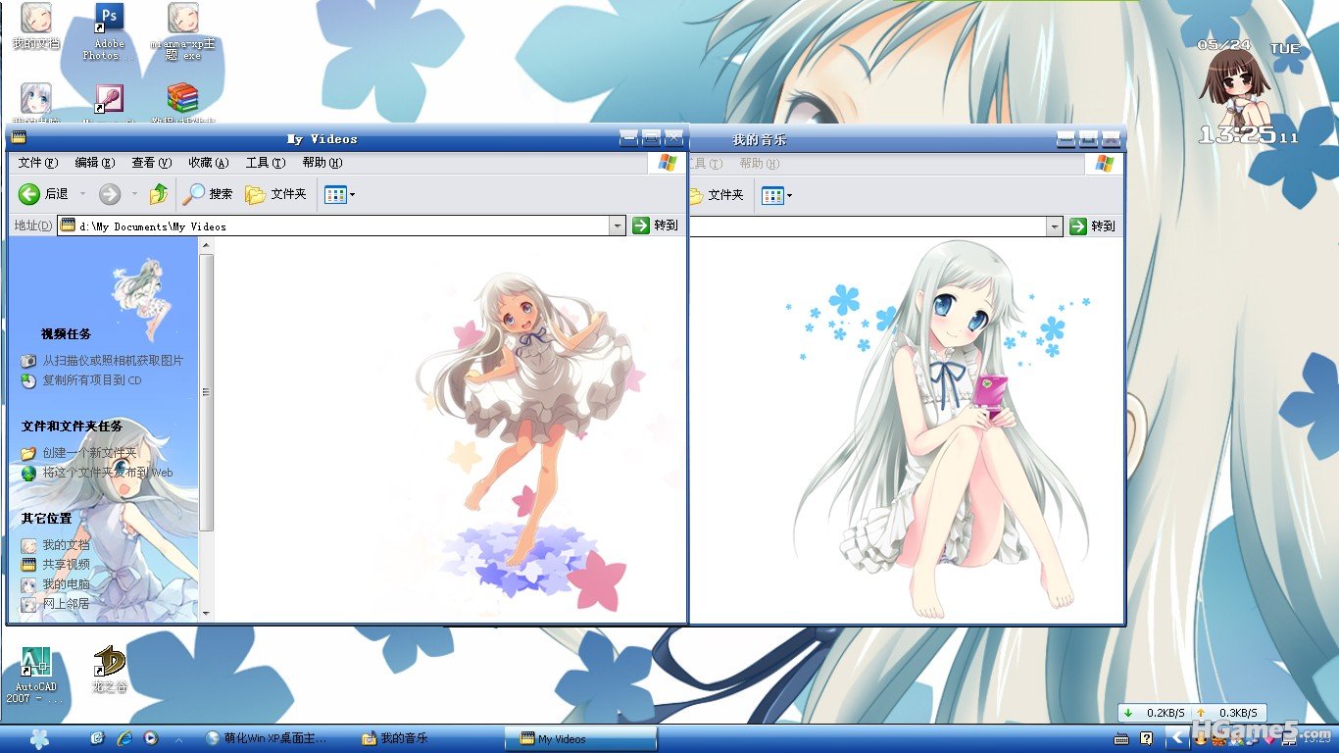
Task: Click the Show Desktop Quick Launch icon
Action: click(97, 738)
